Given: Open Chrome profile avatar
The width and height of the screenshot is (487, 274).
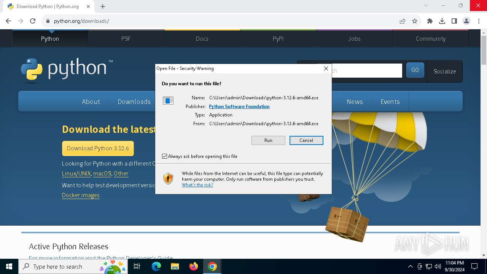Looking at the screenshot, I should point(466,21).
